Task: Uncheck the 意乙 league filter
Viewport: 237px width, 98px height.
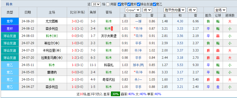Action: [x=154, y=4]
